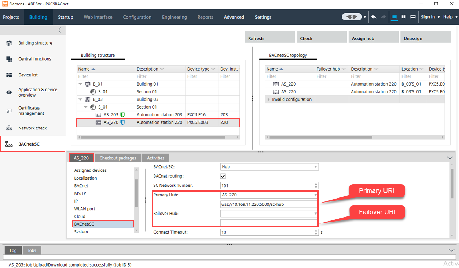Screen dimensions: 459x268
Task: Click the Failover URI input field
Action: [x=269, y=223]
